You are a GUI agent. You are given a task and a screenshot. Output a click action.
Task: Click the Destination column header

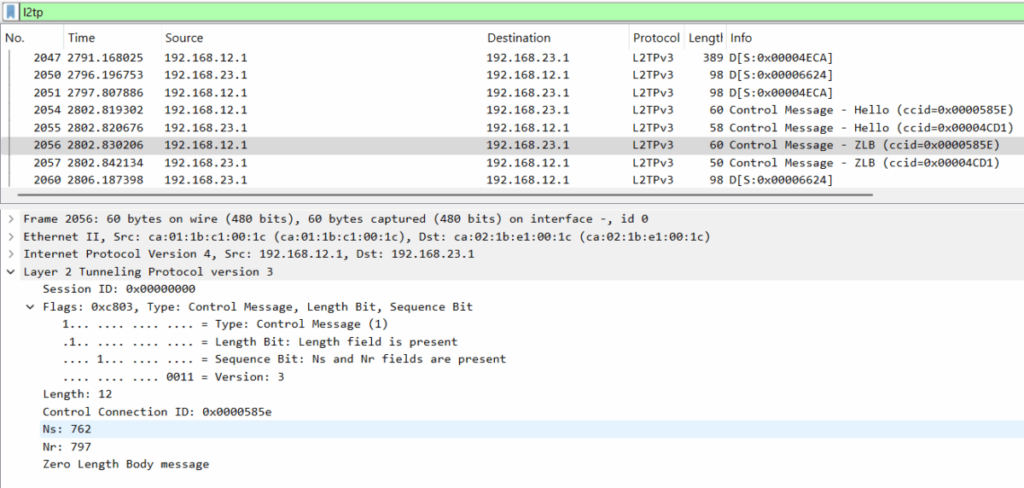coord(555,38)
